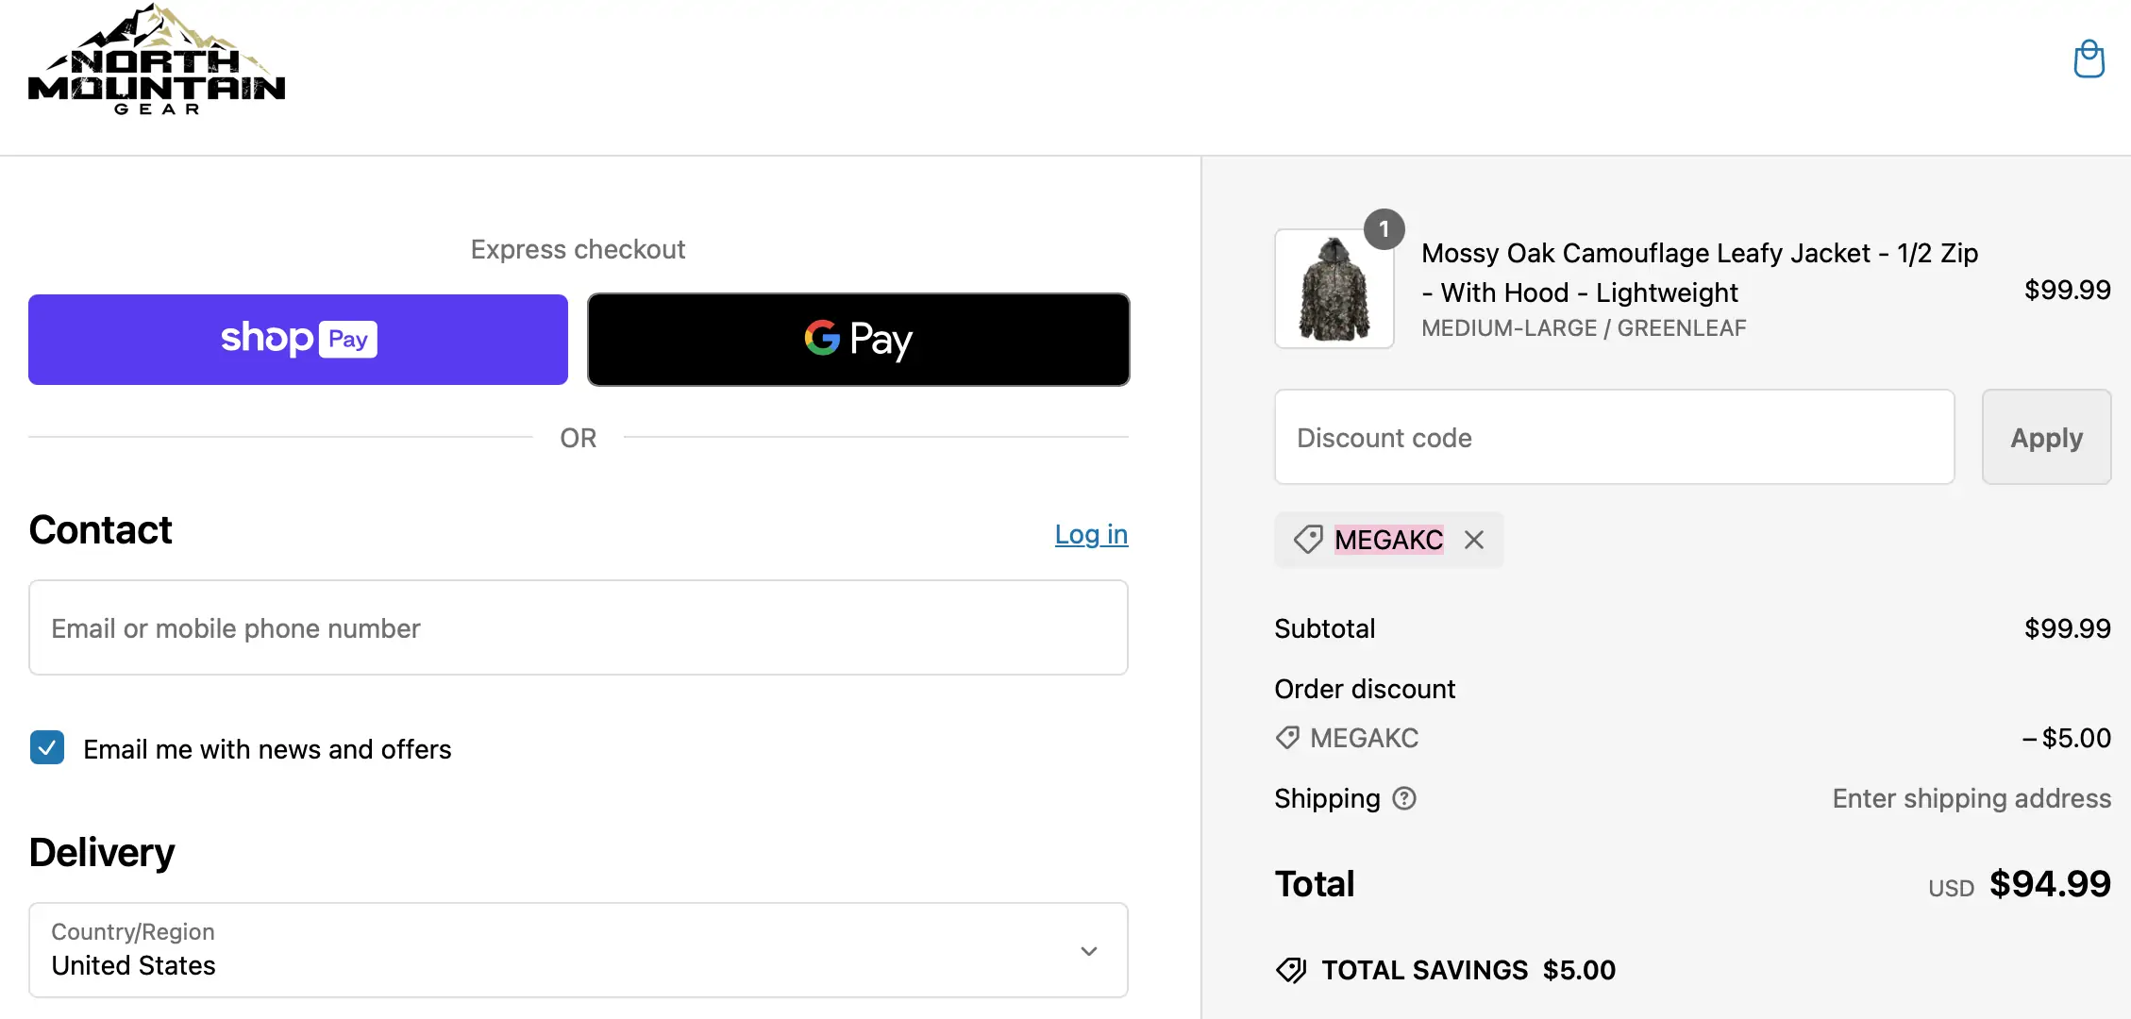The height and width of the screenshot is (1019, 2131).
Task: Click the Email or mobile phone number field
Action: 578,628
